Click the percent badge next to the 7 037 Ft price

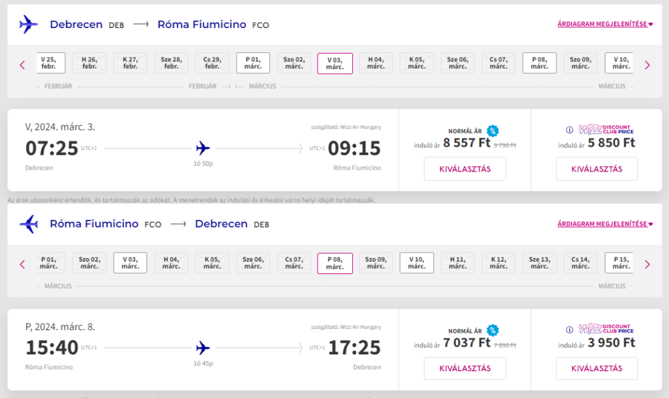click(493, 329)
